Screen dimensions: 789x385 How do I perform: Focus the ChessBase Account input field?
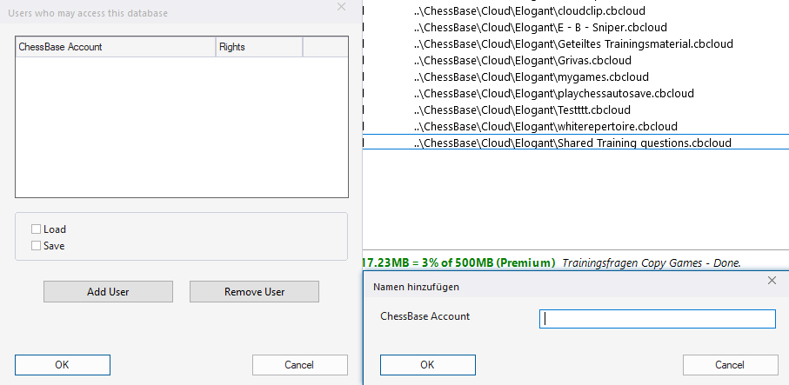click(657, 319)
